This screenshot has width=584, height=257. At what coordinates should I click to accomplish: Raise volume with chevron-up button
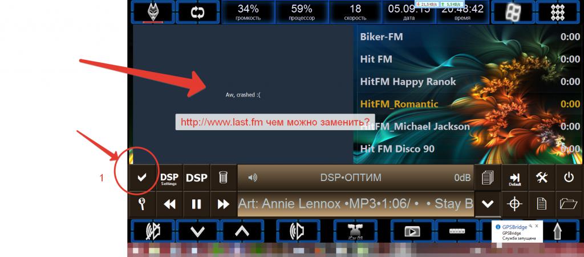click(x=242, y=231)
